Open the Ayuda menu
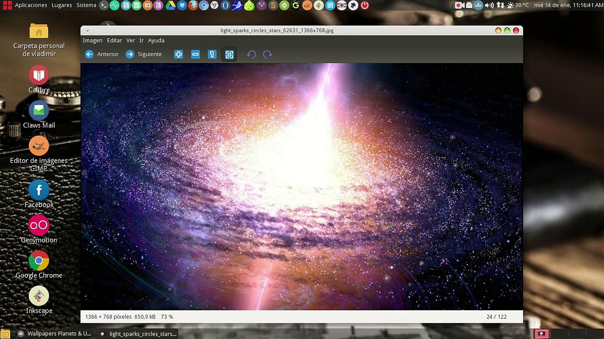 (156, 40)
